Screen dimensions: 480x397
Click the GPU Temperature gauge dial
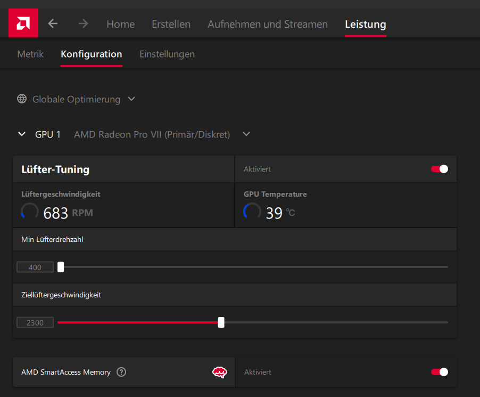(252, 212)
